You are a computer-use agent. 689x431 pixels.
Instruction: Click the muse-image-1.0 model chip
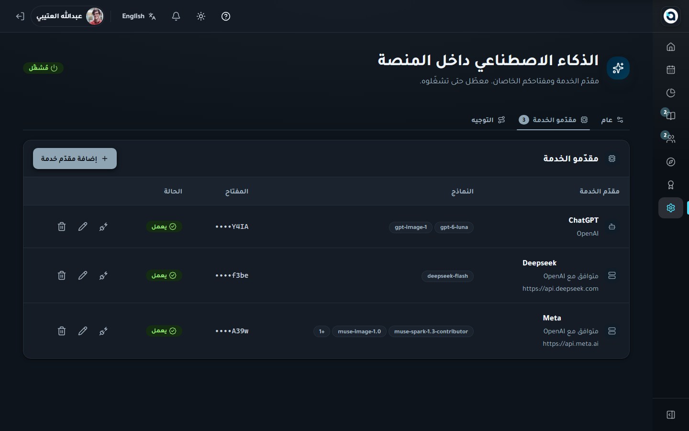pyautogui.click(x=359, y=331)
